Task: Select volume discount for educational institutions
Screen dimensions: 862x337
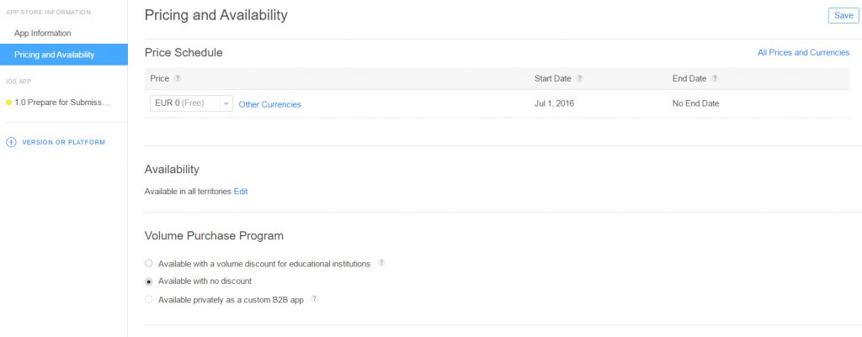Action: 149,264
